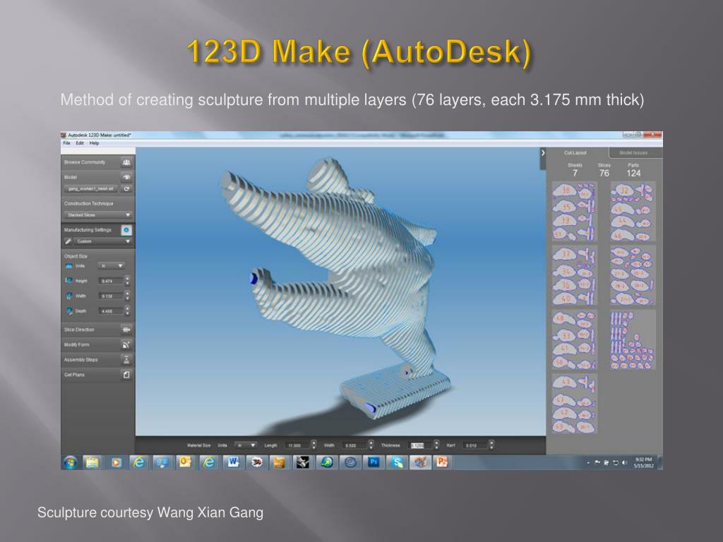Switch to the Cut Layout tab

pyautogui.click(x=575, y=152)
